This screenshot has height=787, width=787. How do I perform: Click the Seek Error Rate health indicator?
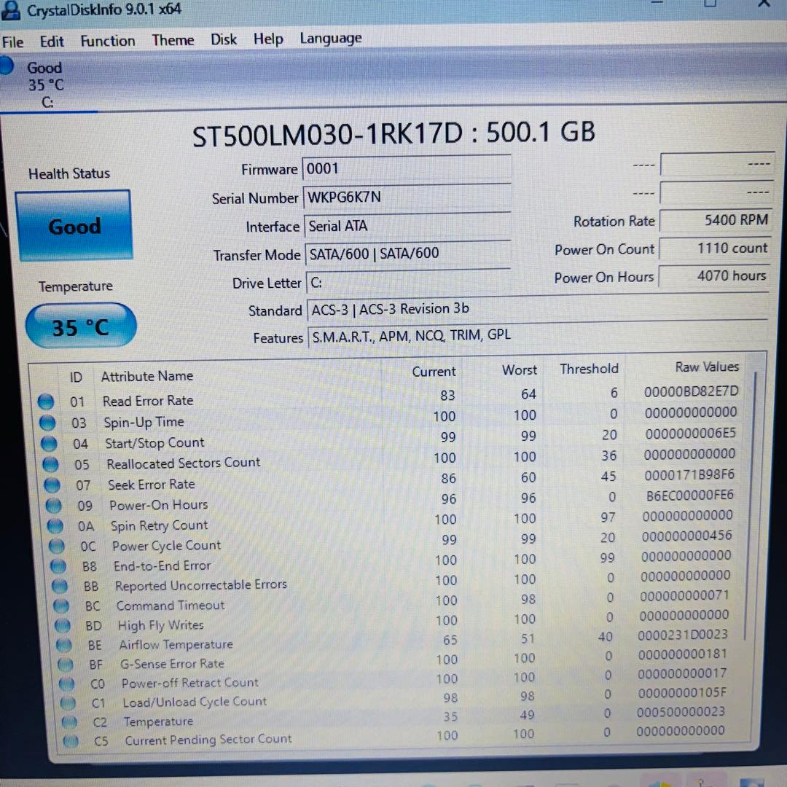(x=51, y=485)
